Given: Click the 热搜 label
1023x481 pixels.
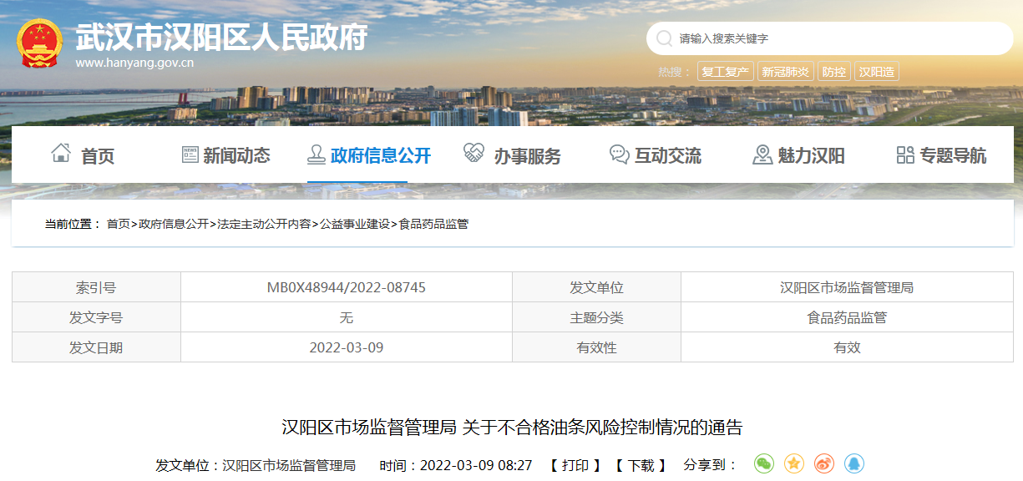Looking at the screenshot, I should coord(675,72).
